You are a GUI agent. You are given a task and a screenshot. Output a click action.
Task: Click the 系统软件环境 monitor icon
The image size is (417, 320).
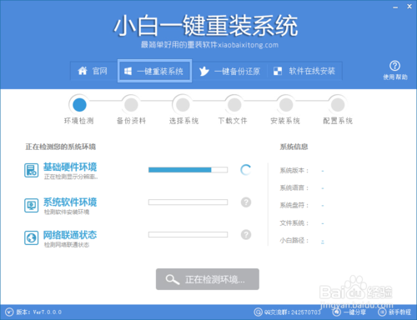tap(31, 206)
